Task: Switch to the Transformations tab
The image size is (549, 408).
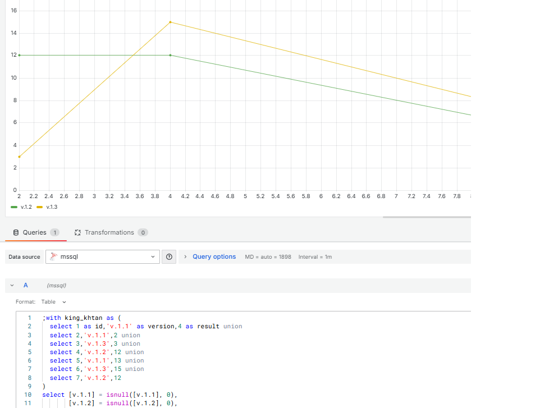Action: (111, 232)
